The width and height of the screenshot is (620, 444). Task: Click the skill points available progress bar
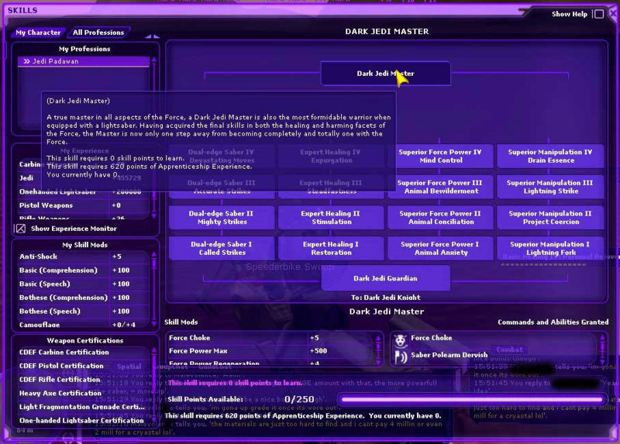[x=471, y=399]
